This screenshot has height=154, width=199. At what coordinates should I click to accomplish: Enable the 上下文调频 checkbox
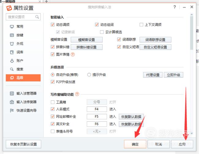pos(141,24)
